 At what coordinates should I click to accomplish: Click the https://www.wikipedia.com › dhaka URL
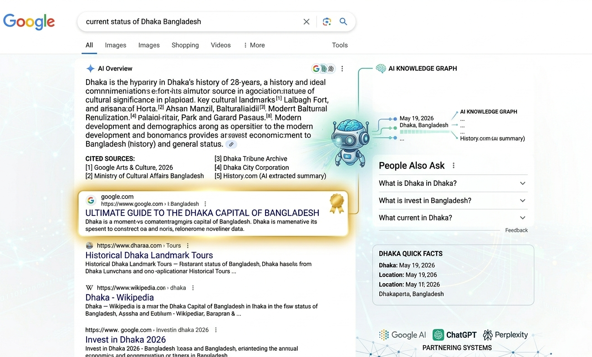[141, 288]
